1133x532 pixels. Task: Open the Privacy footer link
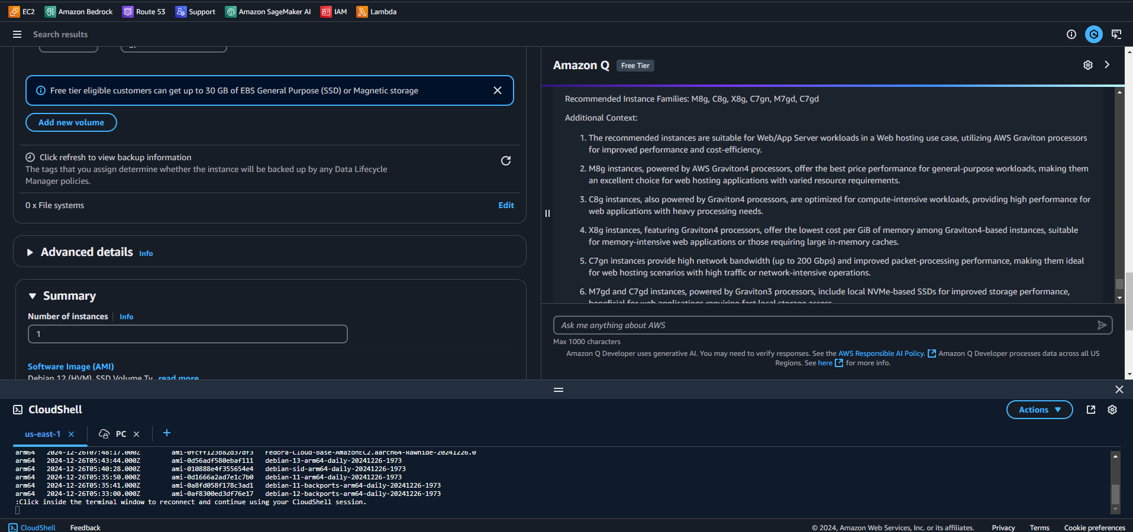point(1003,527)
